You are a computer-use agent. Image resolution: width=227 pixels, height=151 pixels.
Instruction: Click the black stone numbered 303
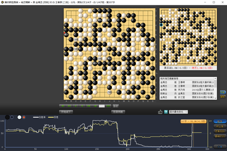click(x=109, y=59)
